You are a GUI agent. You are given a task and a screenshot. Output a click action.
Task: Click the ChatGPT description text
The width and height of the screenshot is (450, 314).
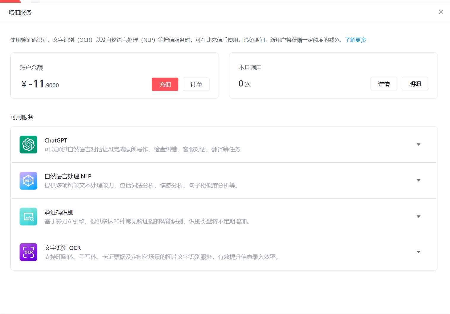[x=142, y=149]
